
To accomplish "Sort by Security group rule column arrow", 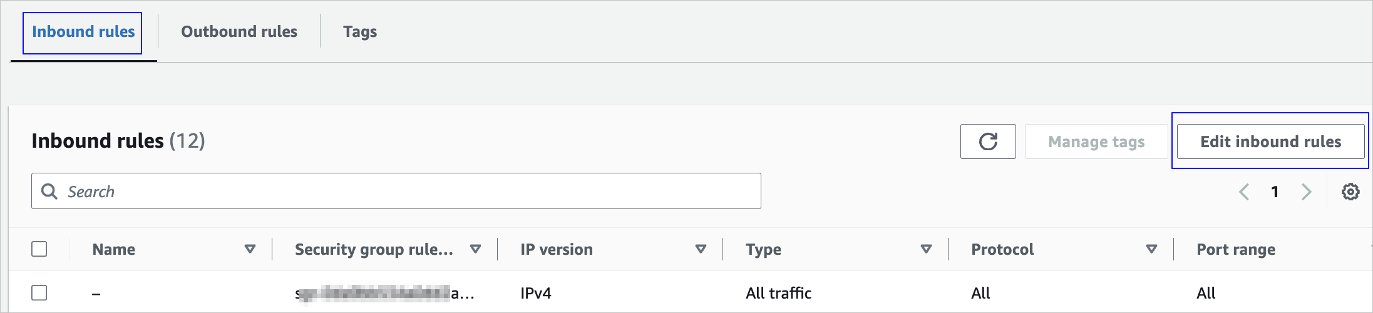I will [475, 249].
